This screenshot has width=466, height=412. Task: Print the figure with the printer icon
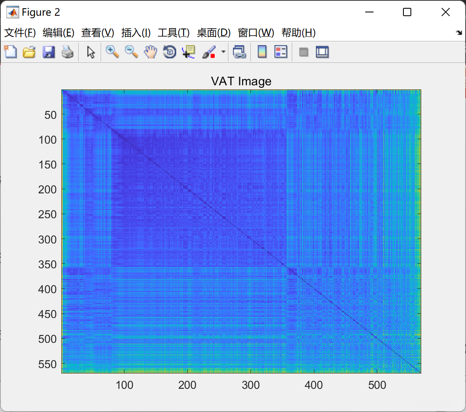pos(68,52)
